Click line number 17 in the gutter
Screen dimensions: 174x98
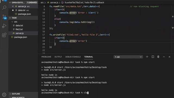pos(43,35)
